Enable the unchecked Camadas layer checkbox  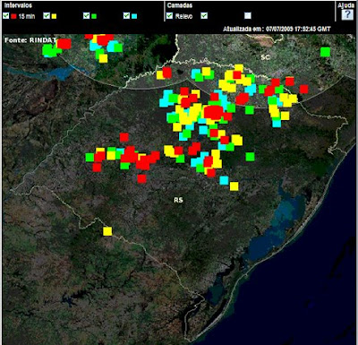click(248, 15)
